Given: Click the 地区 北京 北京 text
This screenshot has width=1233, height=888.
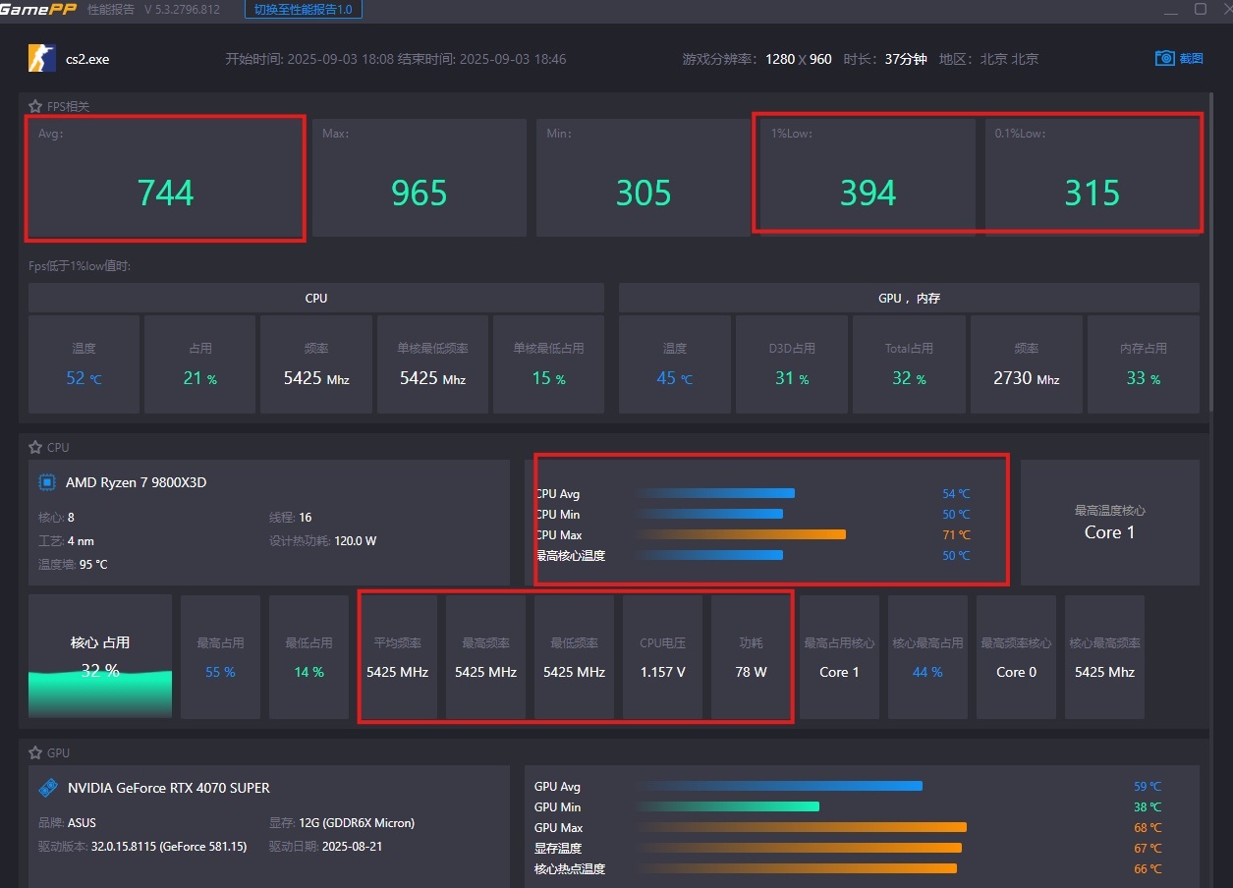Looking at the screenshot, I should (988, 59).
